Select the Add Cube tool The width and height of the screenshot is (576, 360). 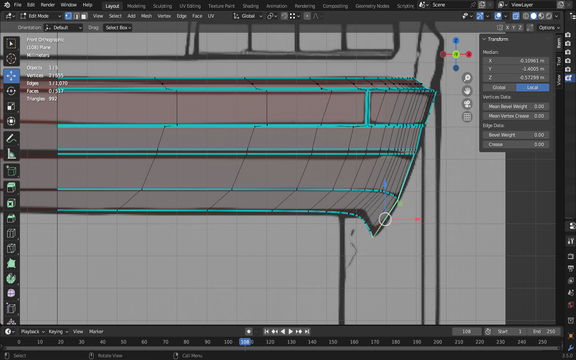click(11, 171)
